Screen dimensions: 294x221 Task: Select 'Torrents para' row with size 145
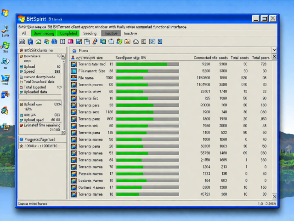[170, 133]
